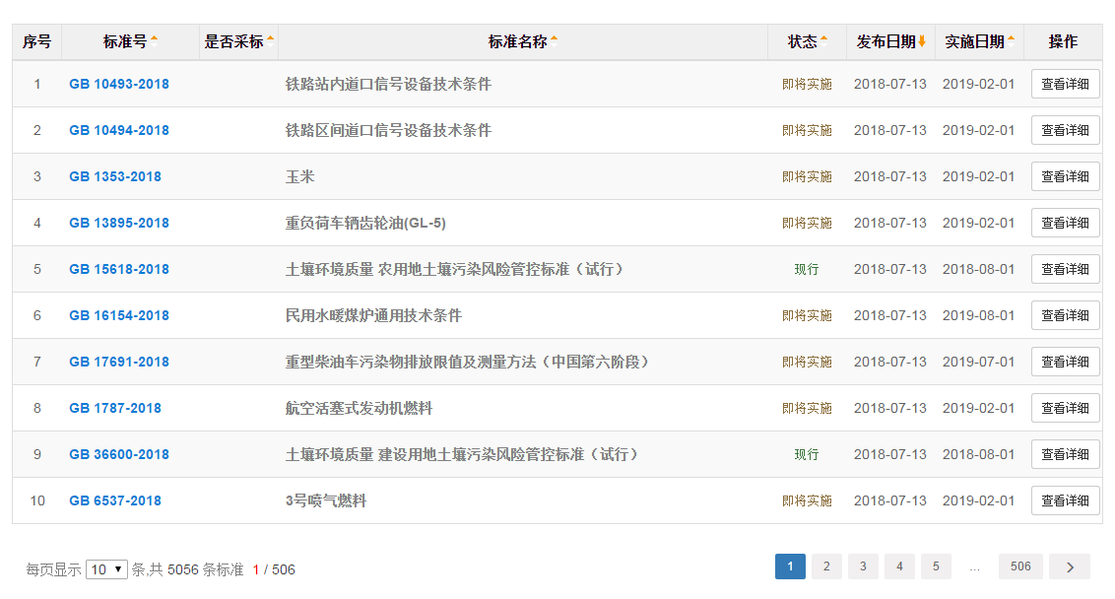Sort table by 标准号 column arrow
Image resolution: width=1115 pixels, height=599 pixels.
click(x=154, y=41)
